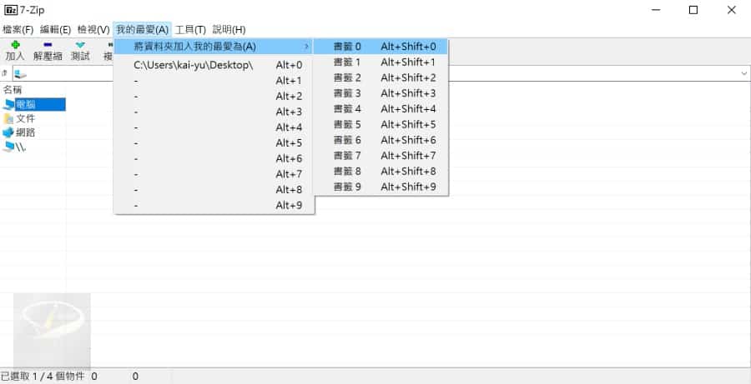Click the 測試 (Test) toolbar icon
This screenshot has height=384, width=751.
[x=80, y=45]
